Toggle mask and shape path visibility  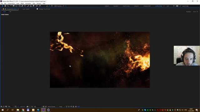18,106
